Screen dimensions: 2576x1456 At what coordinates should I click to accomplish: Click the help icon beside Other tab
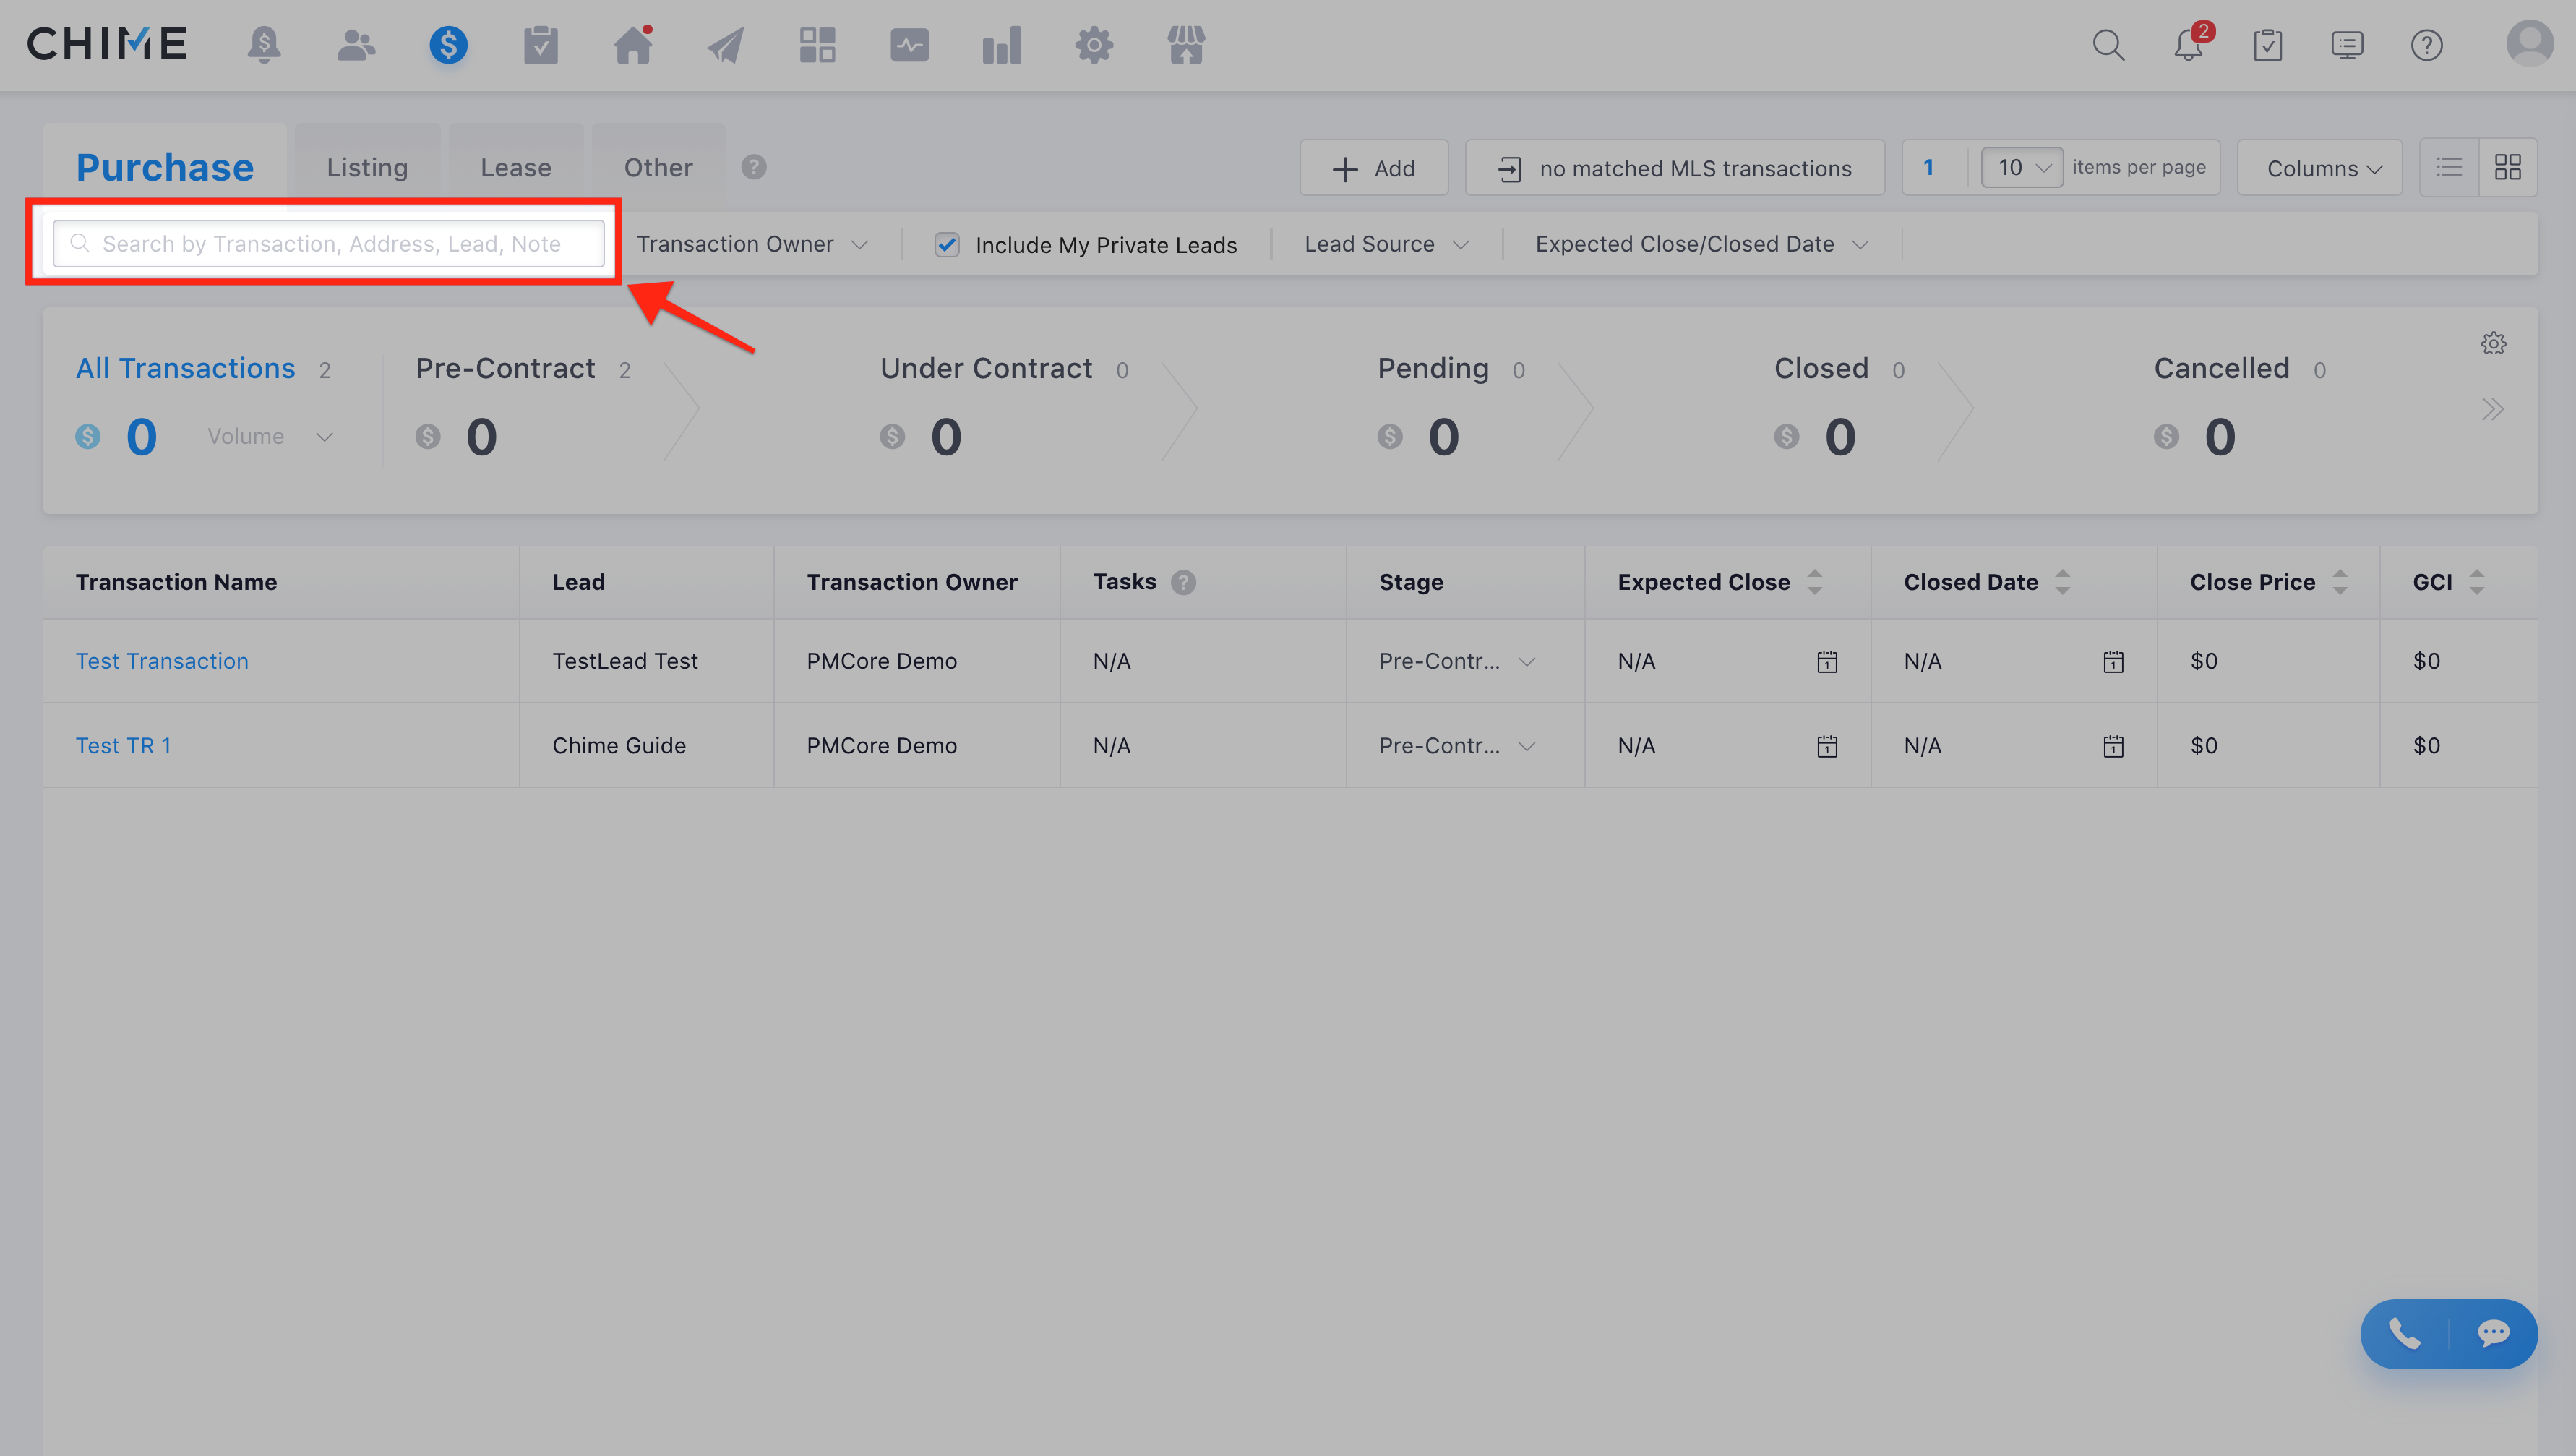click(x=754, y=167)
